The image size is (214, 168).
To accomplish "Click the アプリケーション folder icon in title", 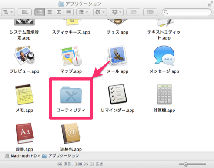I will (x=61, y=4).
